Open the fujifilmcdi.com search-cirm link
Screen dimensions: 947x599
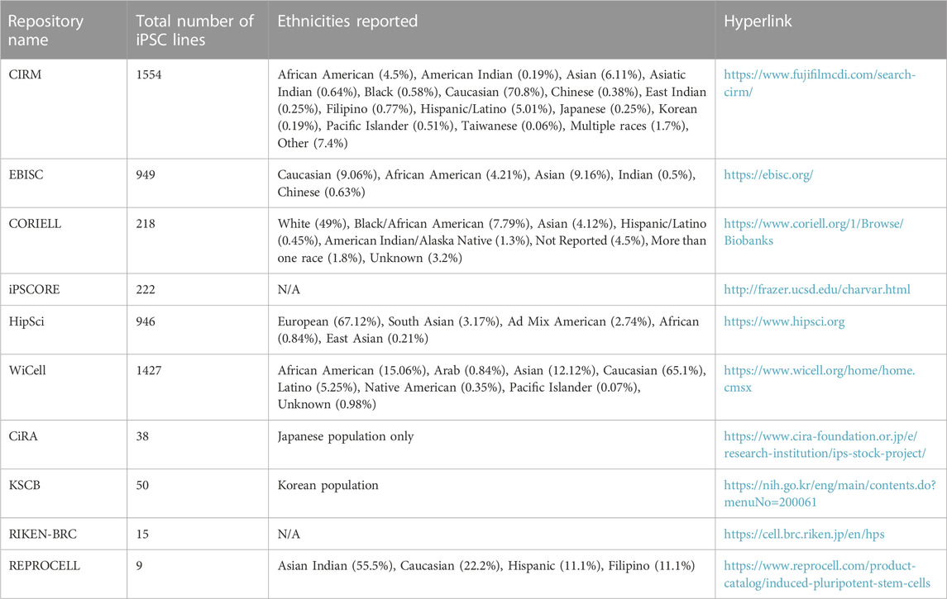[820, 83]
